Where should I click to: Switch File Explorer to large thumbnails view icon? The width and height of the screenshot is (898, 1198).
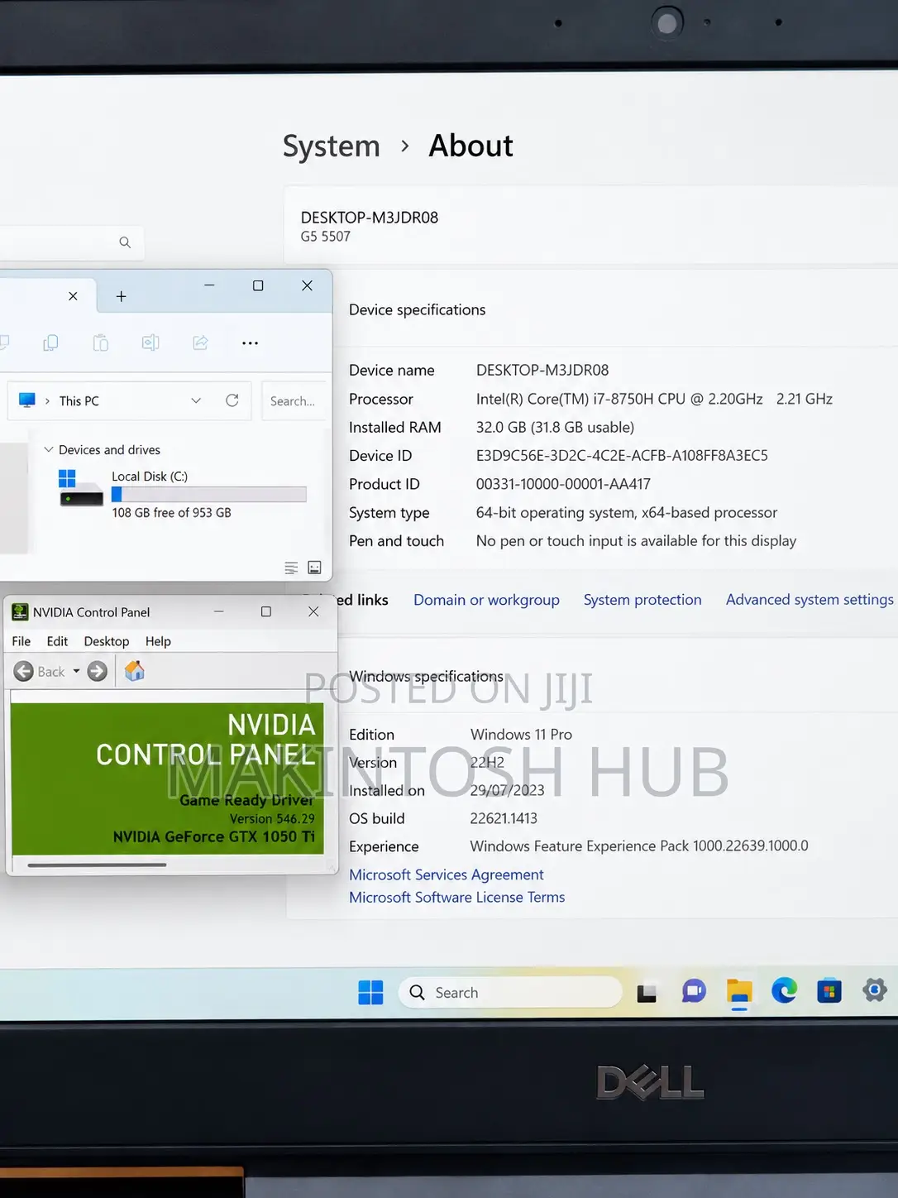pyautogui.click(x=314, y=568)
